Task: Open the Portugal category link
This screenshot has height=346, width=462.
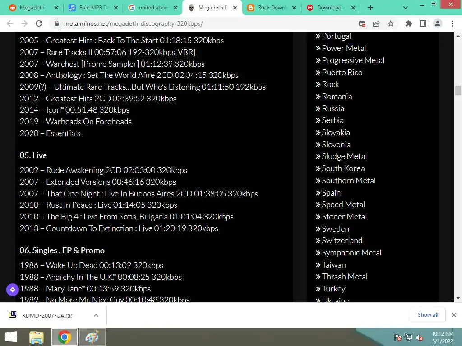Action: pos(337,36)
